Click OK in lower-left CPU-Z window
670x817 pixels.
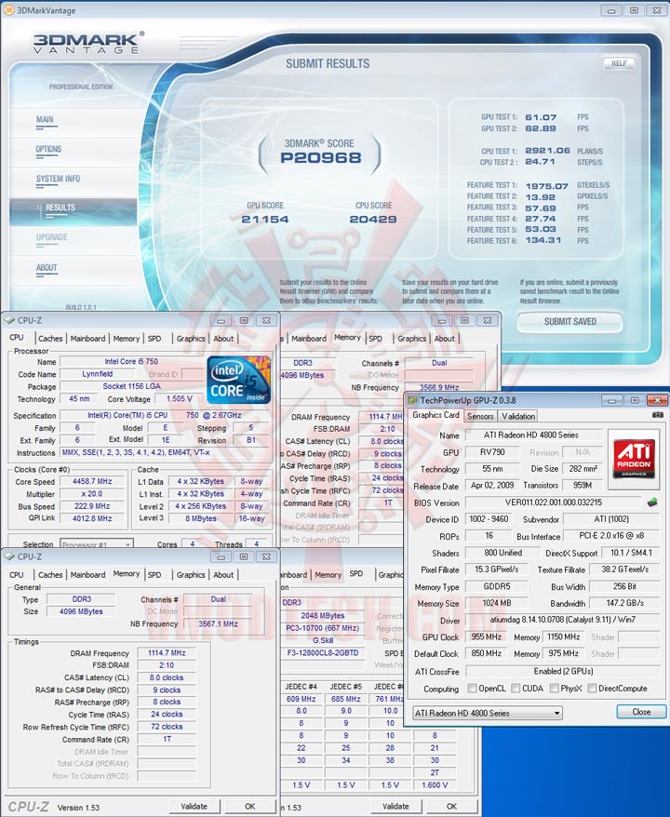click(250, 807)
